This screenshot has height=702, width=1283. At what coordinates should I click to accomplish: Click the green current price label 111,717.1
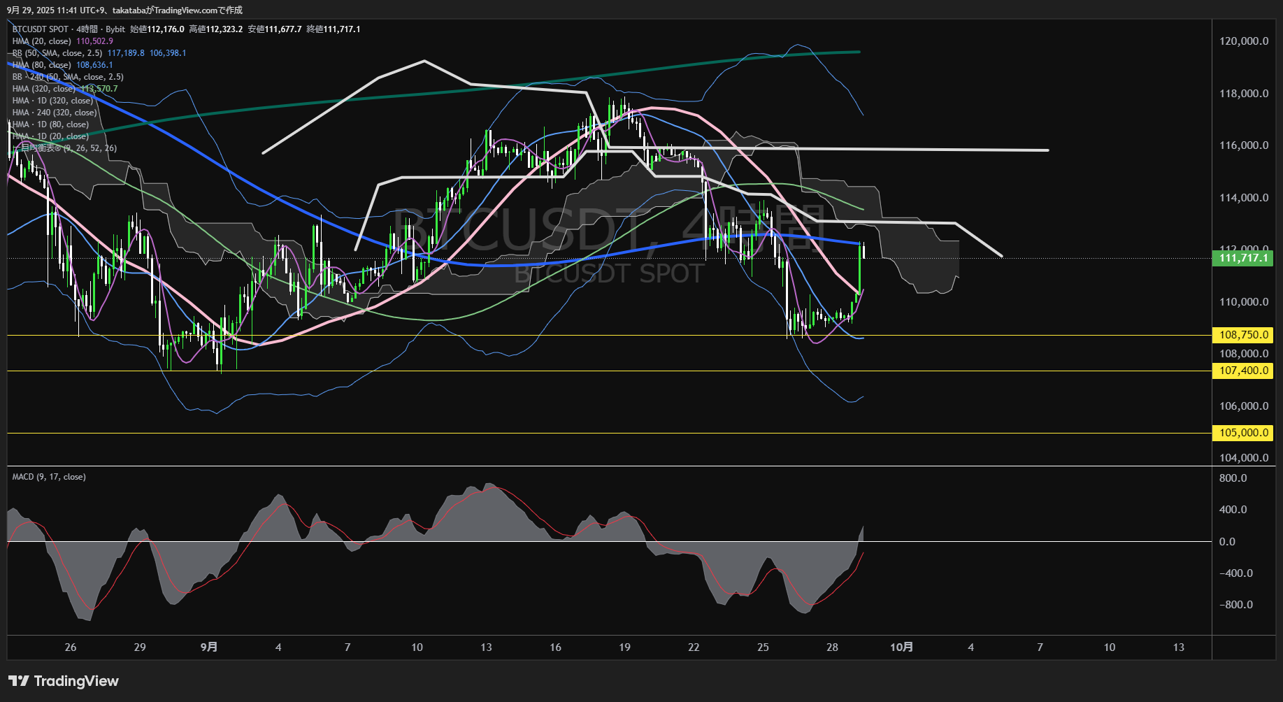[x=1243, y=258]
